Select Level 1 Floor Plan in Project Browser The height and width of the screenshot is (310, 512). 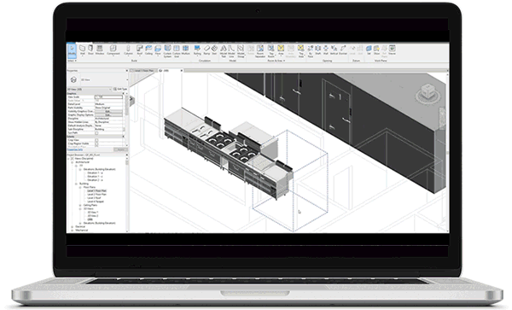(x=96, y=190)
